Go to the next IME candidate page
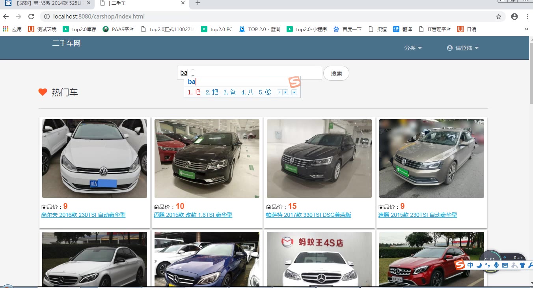533x288 pixels. [285, 92]
